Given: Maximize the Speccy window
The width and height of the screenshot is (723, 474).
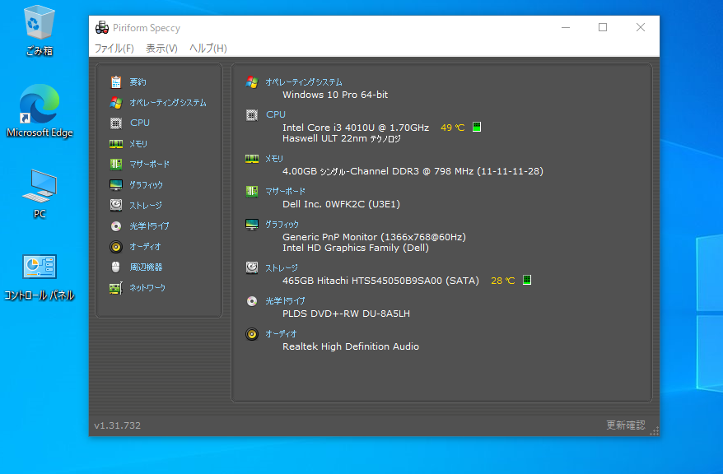Looking at the screenshot, I should point(603,27).
